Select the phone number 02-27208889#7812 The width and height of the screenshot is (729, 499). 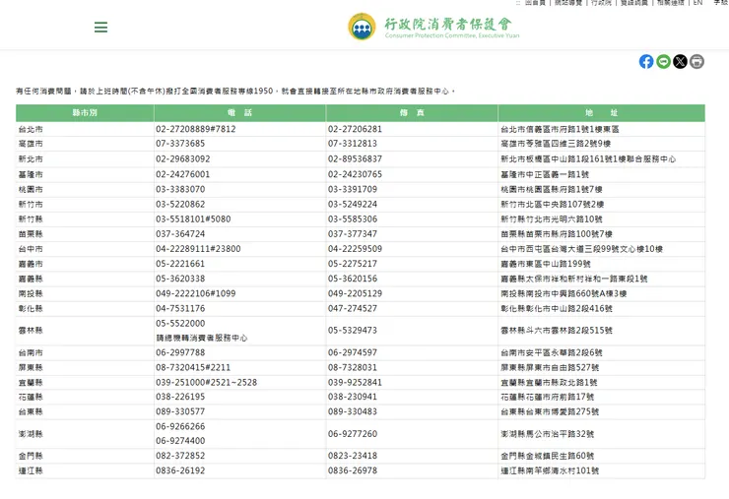point(196,129)
